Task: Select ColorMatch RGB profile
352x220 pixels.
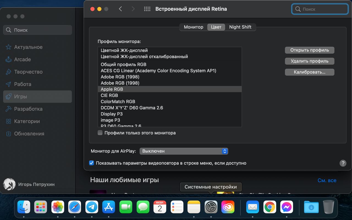Action: coord(170,101)
